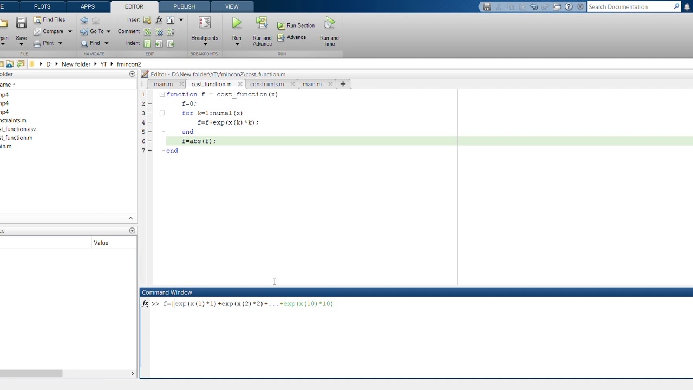693x390 pixels.
Task: Click the quick access Undo icon
Action: (534, 6)
